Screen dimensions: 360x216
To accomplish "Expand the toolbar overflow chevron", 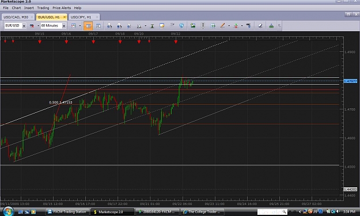I will pos(279,26).
